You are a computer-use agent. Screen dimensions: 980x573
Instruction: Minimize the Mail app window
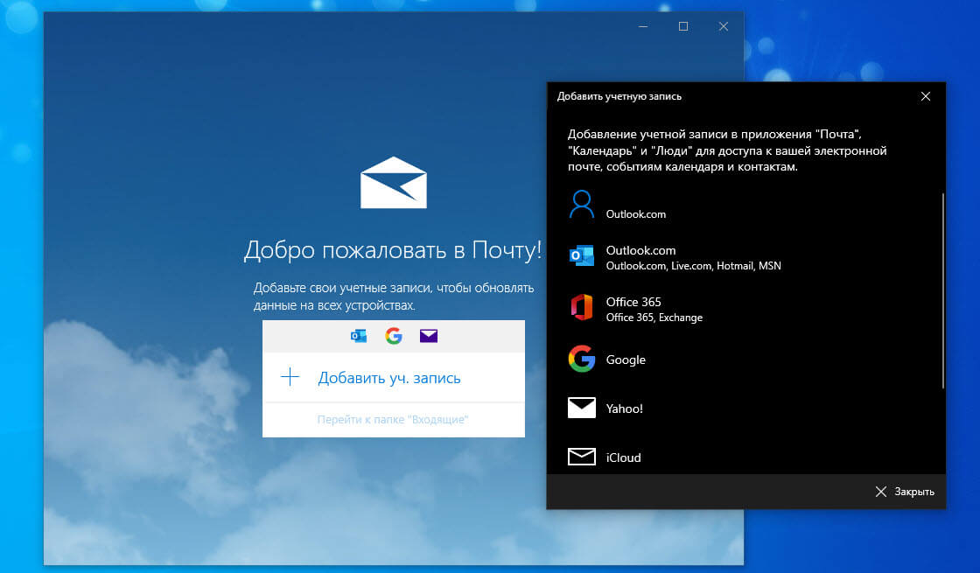643,26
